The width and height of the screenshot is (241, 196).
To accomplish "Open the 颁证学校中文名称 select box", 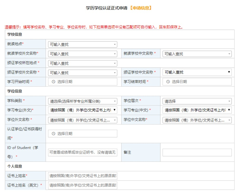I will pyautogui.click(x=197, y=72).
